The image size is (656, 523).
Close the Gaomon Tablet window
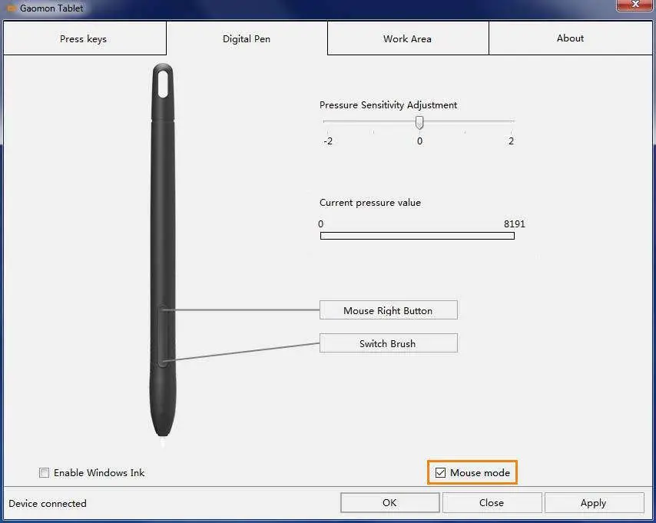tap(634, 5)
